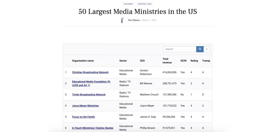Open the dropdown caret beside search
275x132 pixels.
click(x=207, y=49)
